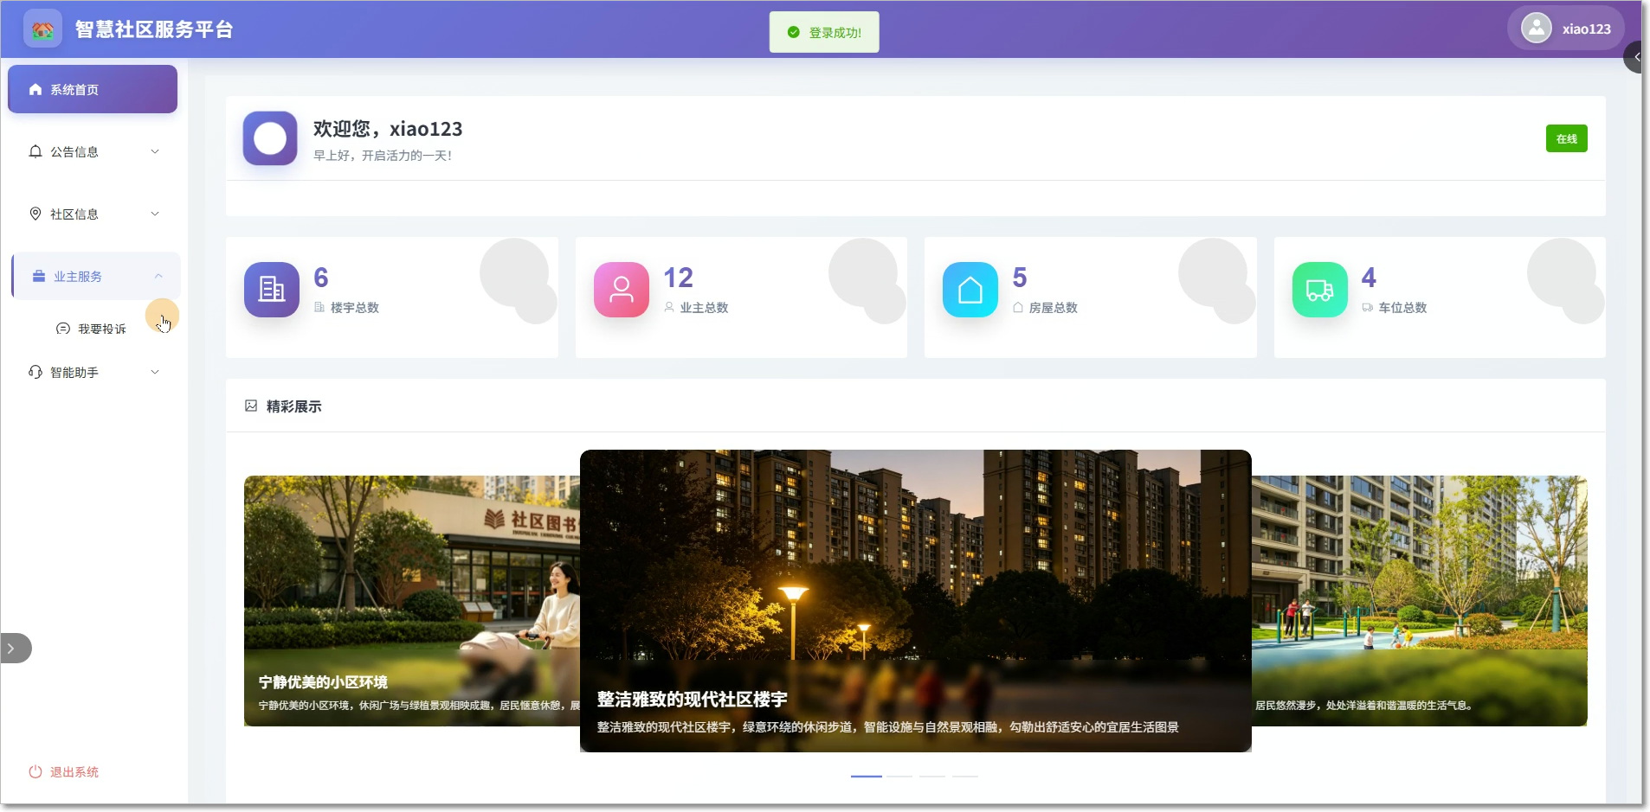Click the 欢迎您，xiao123 greeting text
This screenshot has height=812, width=1650.
[388, 129]
